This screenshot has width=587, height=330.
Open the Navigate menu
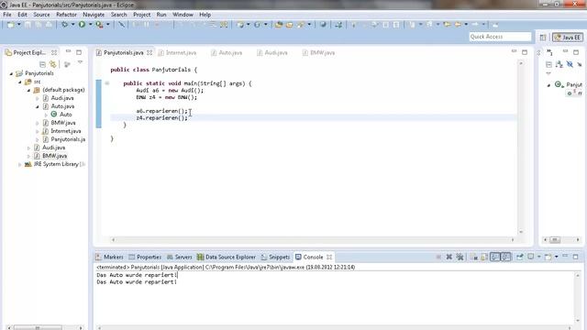(x=94, y=15)
